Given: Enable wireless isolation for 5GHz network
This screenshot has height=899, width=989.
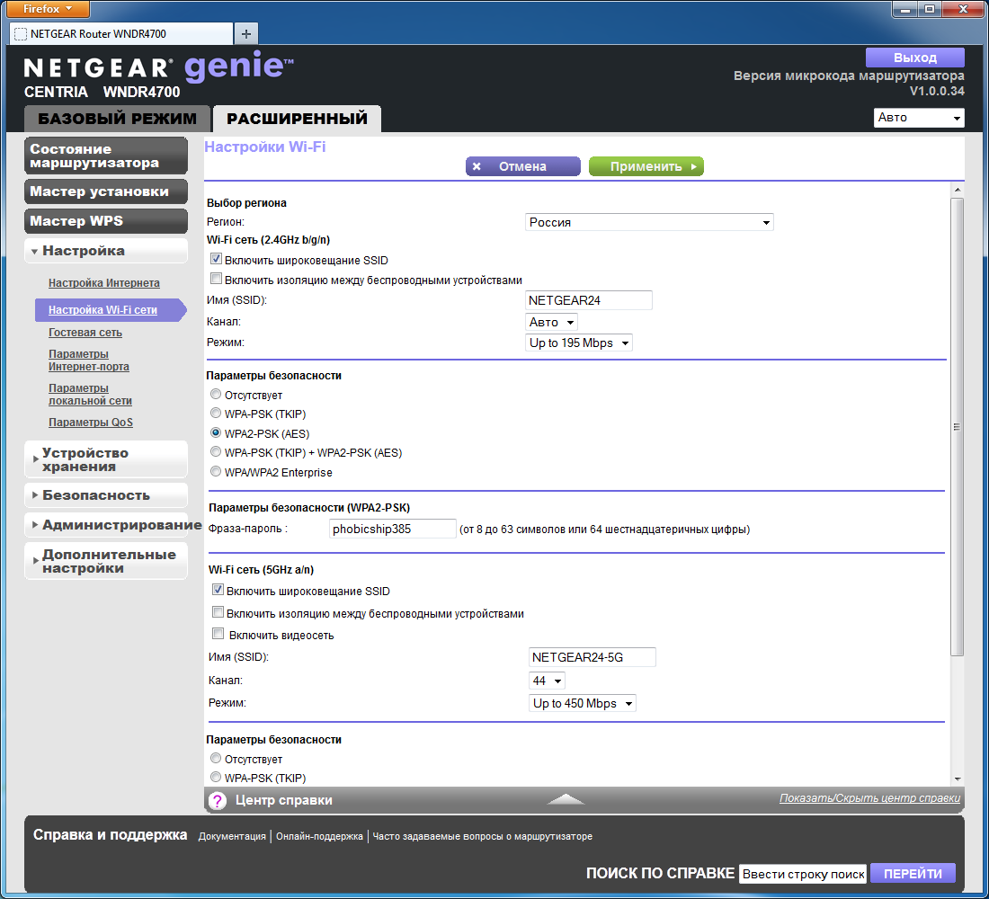Looking at the screenshot, I should [218, 612].
